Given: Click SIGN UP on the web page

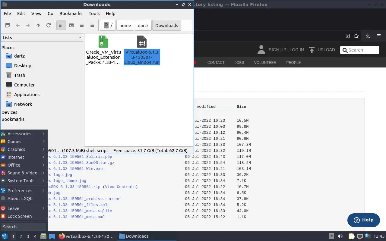Looking at the screenshot, I should [x=277, y=50].
